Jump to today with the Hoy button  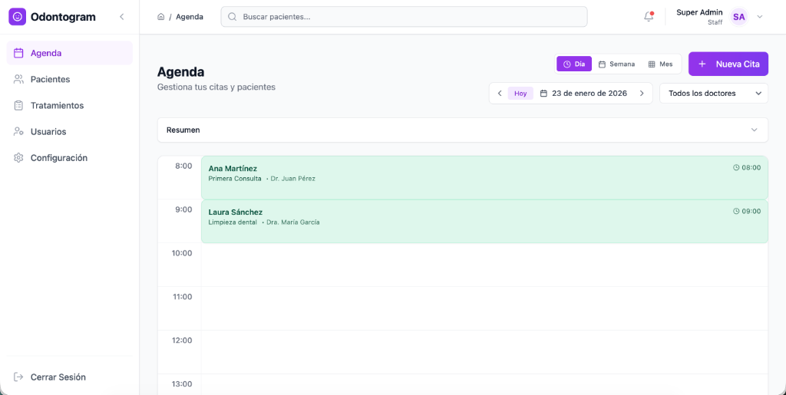[520, 94]
